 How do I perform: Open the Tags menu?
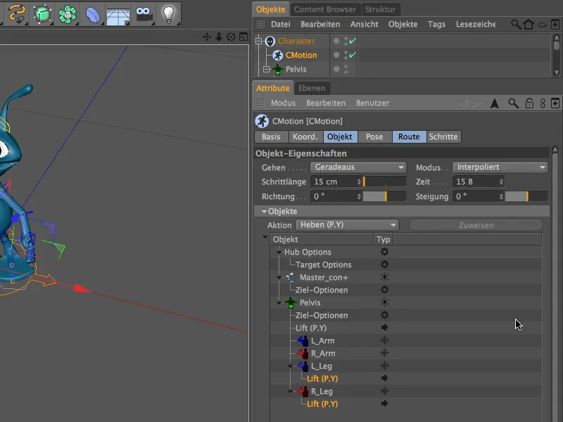[436, 25]
